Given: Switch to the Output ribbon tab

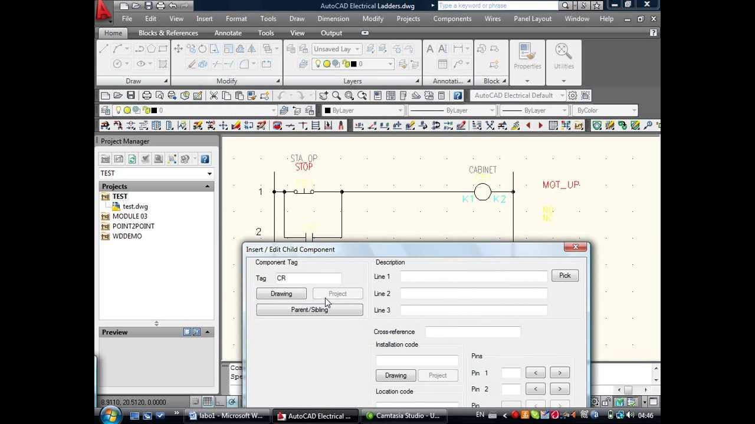Looking at the screenshot, I should (331, 33).
